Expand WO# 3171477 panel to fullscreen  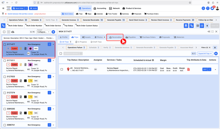[x=212, y=32]
